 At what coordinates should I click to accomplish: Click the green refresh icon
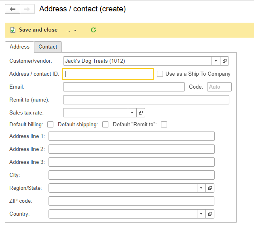(93, 30)
